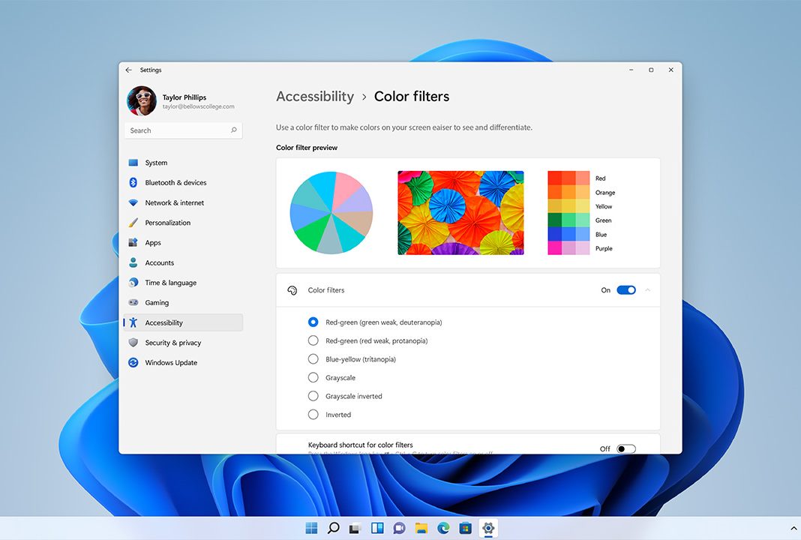Collapse the Color filters section chevron
The image size is (801, 540).
pyautogui.click(x=648, y=290)
